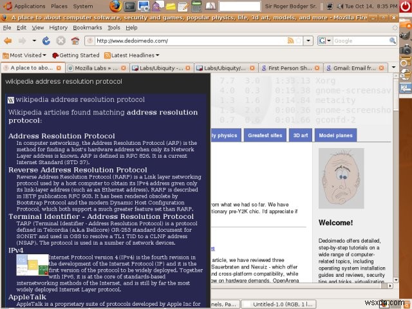Open the list all tabs dropdown arrow
The width and height of the screenshot is (412, 309).
(x=393, y=68)
